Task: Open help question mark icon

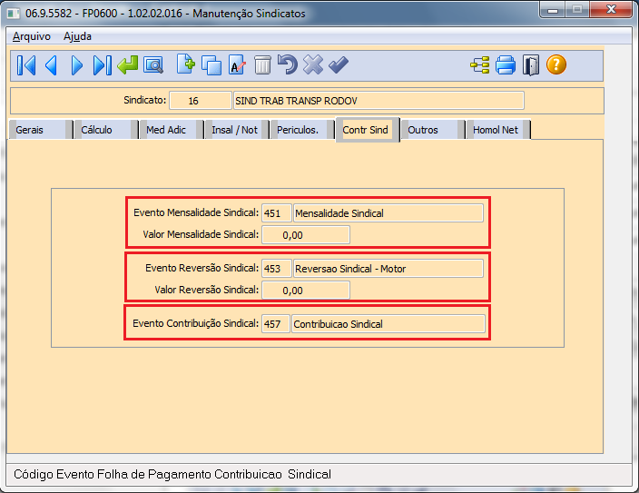Action: click(556, 64)
